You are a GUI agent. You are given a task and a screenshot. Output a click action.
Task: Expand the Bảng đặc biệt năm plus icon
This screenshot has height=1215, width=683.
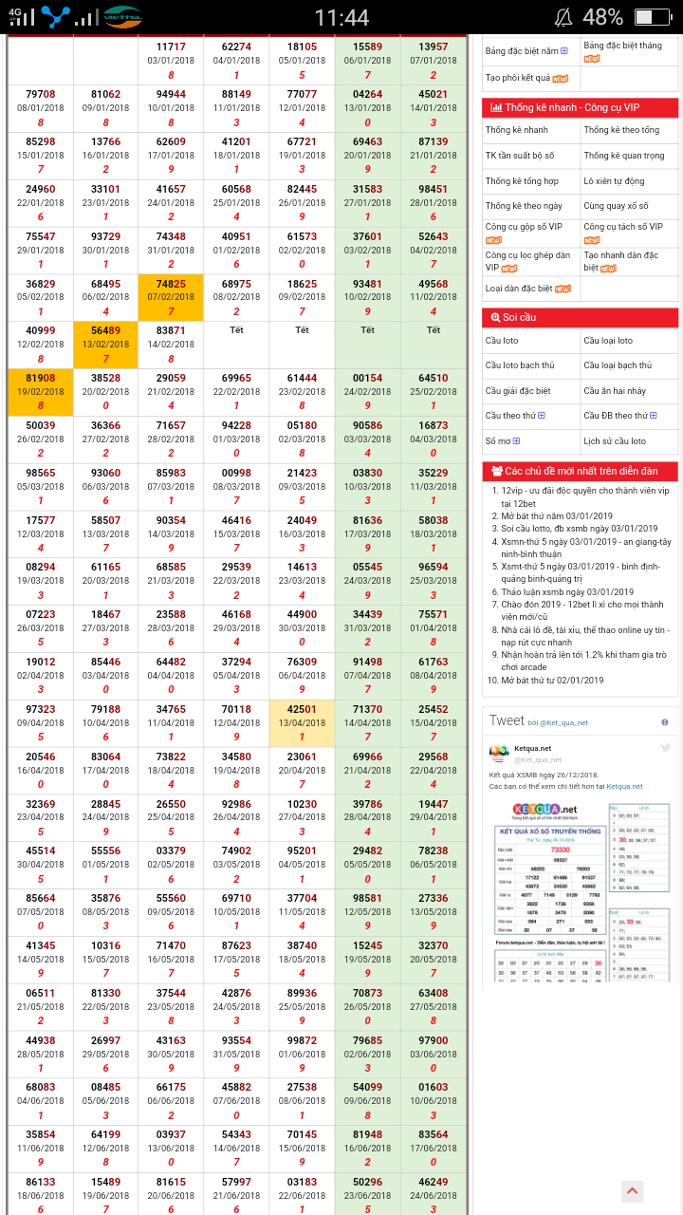coord(563,50)
